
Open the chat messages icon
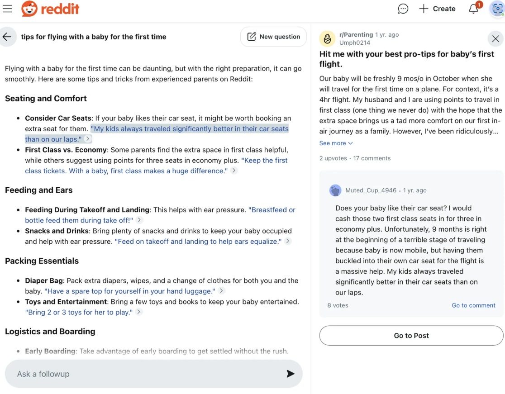(x=403, y=9)
